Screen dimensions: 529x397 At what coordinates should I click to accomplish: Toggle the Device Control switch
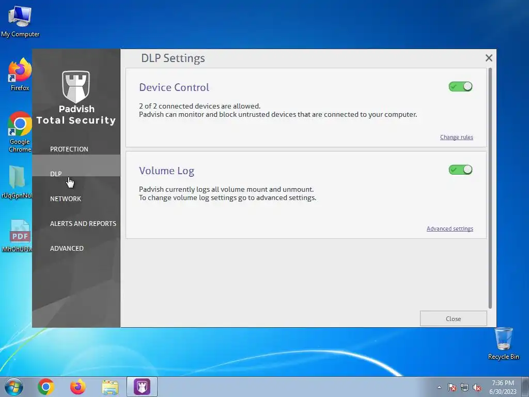click(x=460, y=87)
